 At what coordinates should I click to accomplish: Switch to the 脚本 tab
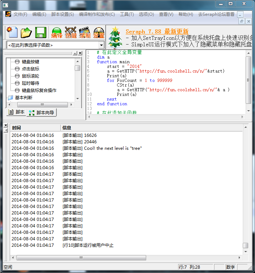point(17,112)
